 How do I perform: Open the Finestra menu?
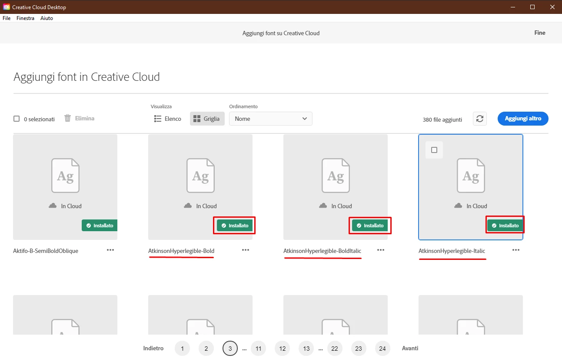25,18
